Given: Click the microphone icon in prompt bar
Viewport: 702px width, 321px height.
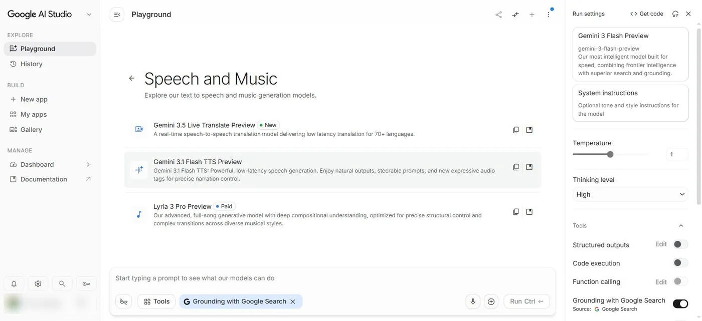Looking at the screenshot, I should pyautogui.click(x=473, y=301).
